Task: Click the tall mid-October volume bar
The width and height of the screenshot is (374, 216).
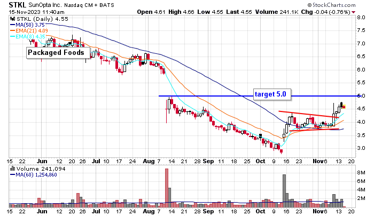Action: [284, 191]
